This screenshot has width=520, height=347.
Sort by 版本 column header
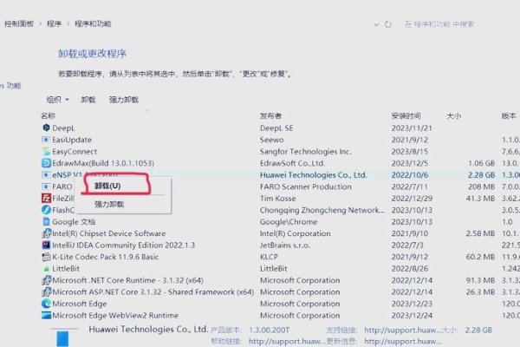509,116
